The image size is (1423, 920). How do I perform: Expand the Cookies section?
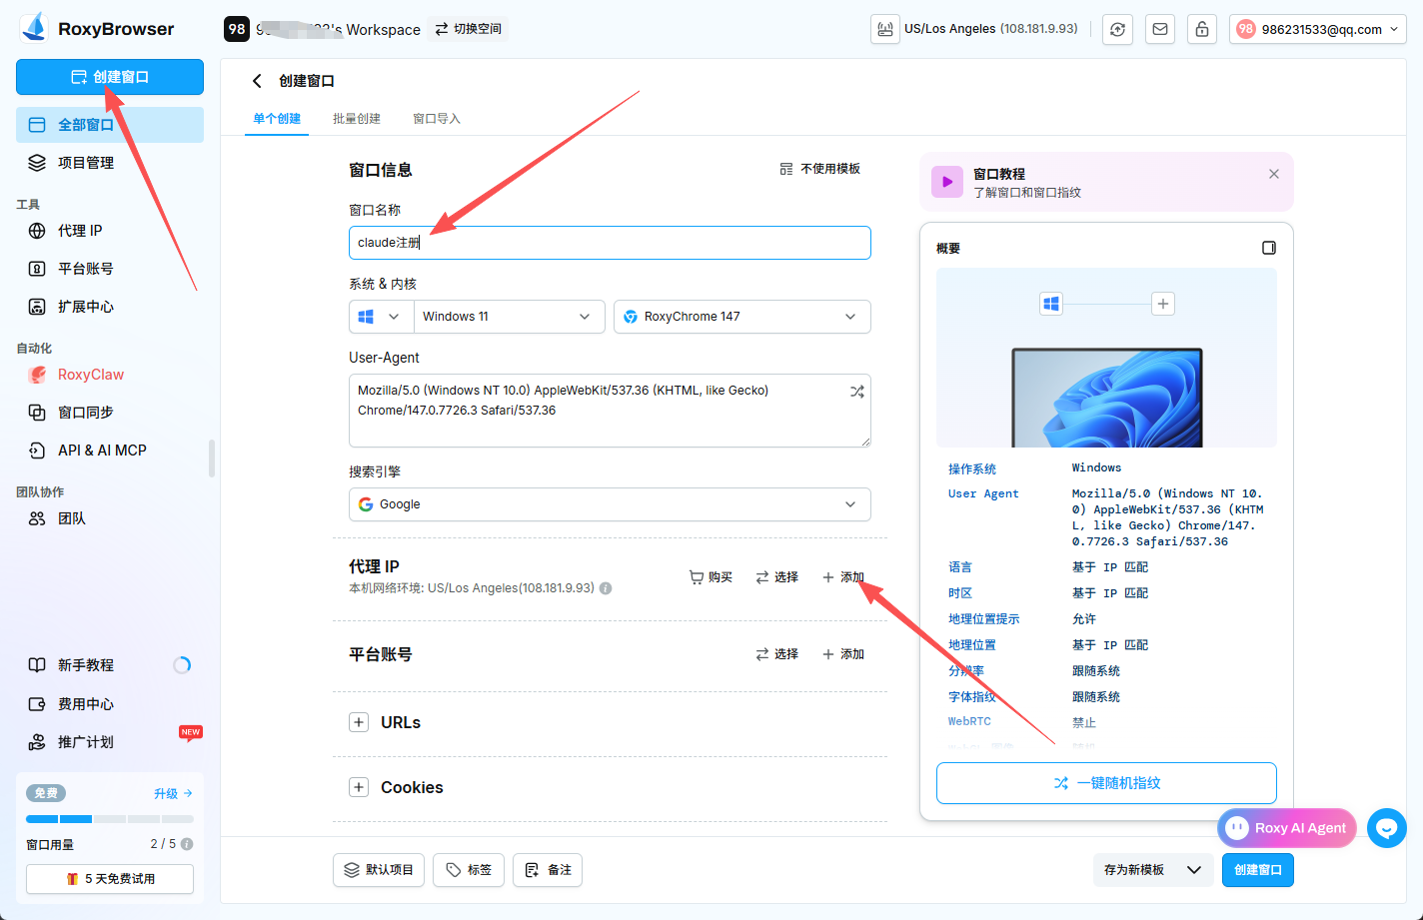[x=359, y=787]
